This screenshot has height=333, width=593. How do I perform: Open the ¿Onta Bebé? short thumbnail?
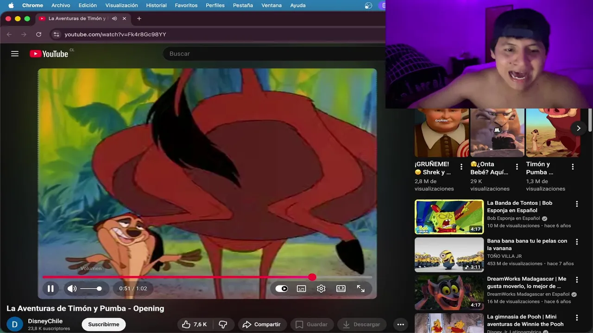tap(497, 133)
